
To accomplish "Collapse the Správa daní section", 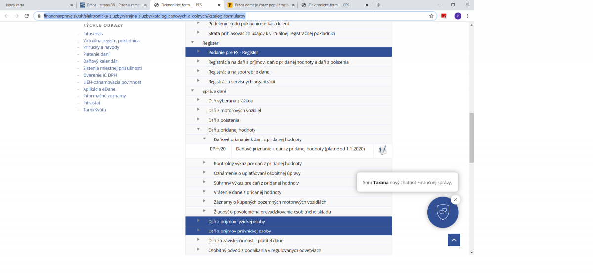I will (193, 91).
